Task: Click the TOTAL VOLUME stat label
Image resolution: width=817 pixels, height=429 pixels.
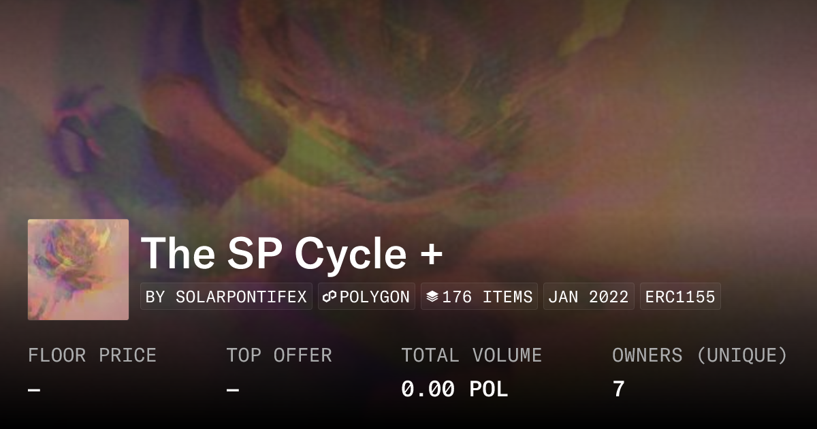Action: 471,355
